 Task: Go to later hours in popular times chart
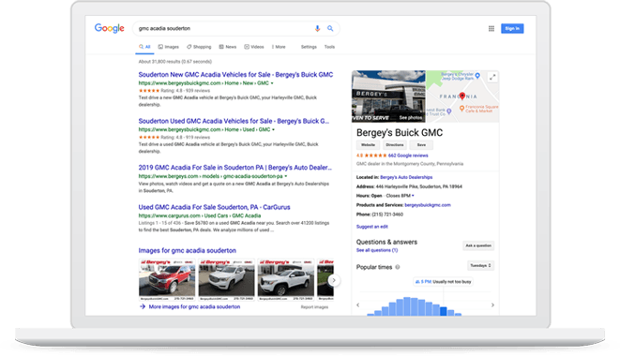coord(492,305)
